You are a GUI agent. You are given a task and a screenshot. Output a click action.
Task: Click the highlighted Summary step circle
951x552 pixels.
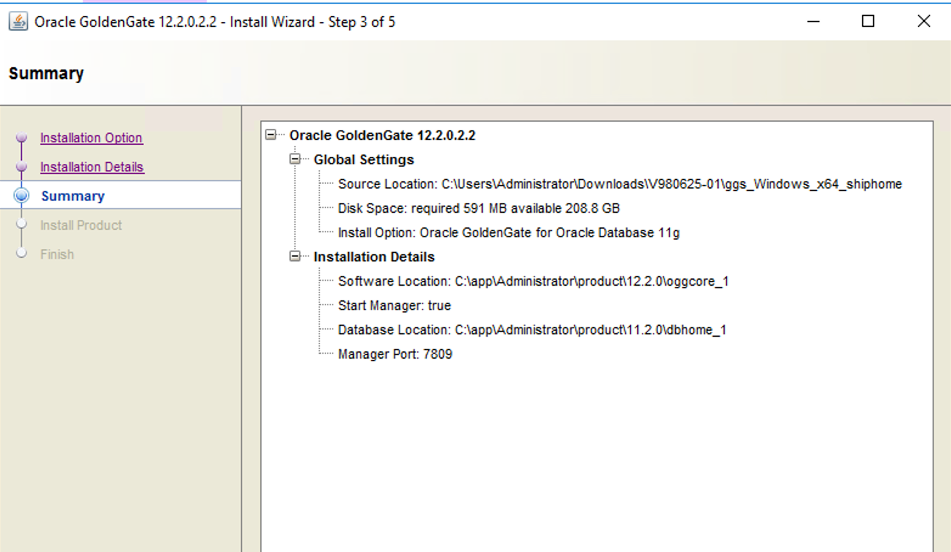(22, 196)
